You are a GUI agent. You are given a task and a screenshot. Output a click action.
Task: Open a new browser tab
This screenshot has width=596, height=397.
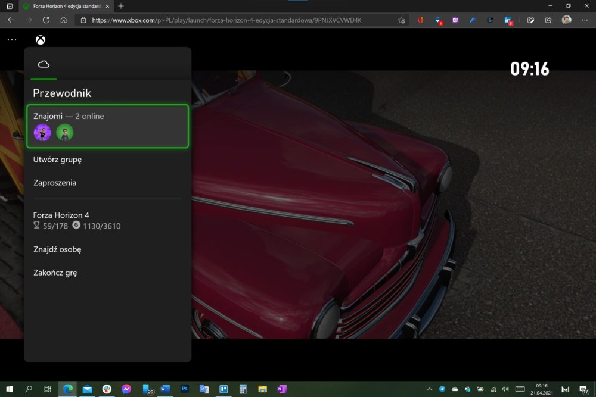tap(121, 6)
